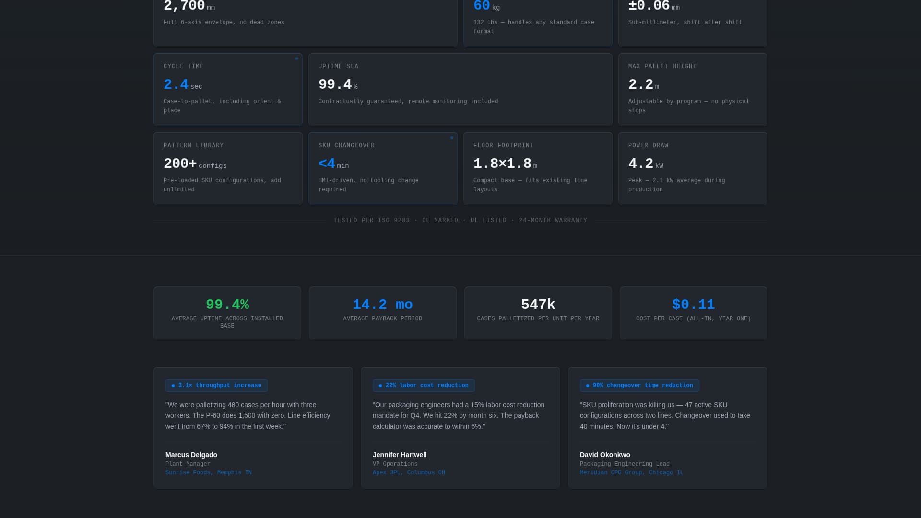
Task: Select the "90% changeover time reduction" badge
Action: coord(639,385)
